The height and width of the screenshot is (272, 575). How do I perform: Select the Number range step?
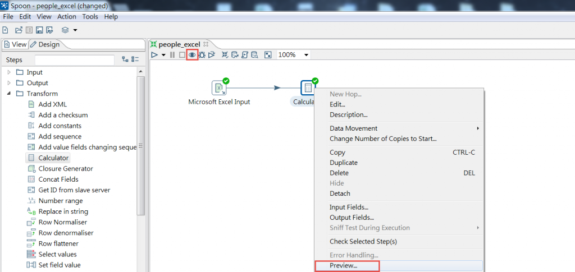tap(61, 201)
